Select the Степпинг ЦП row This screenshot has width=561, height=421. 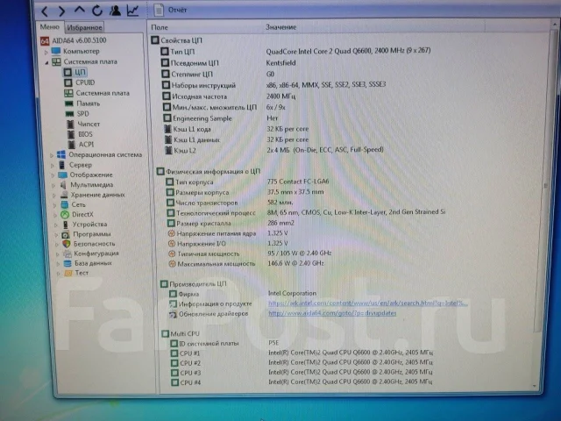tap(217, 74)
